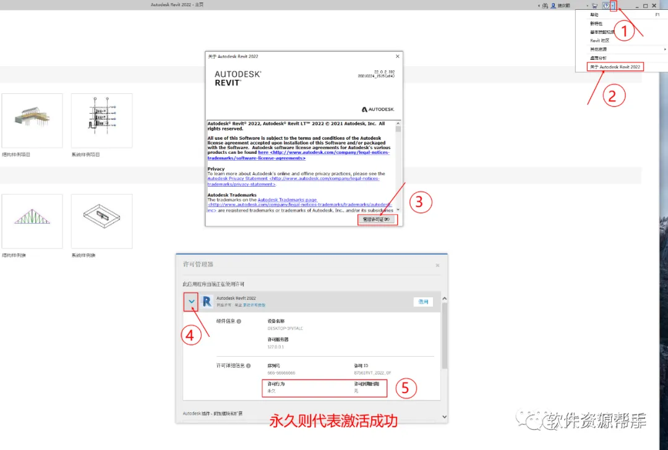Image resolution: width=668 pixels, height=450 pixels.
Task: Click the About dialog scrollbar up arrow
Action: (x=398, y=124)
